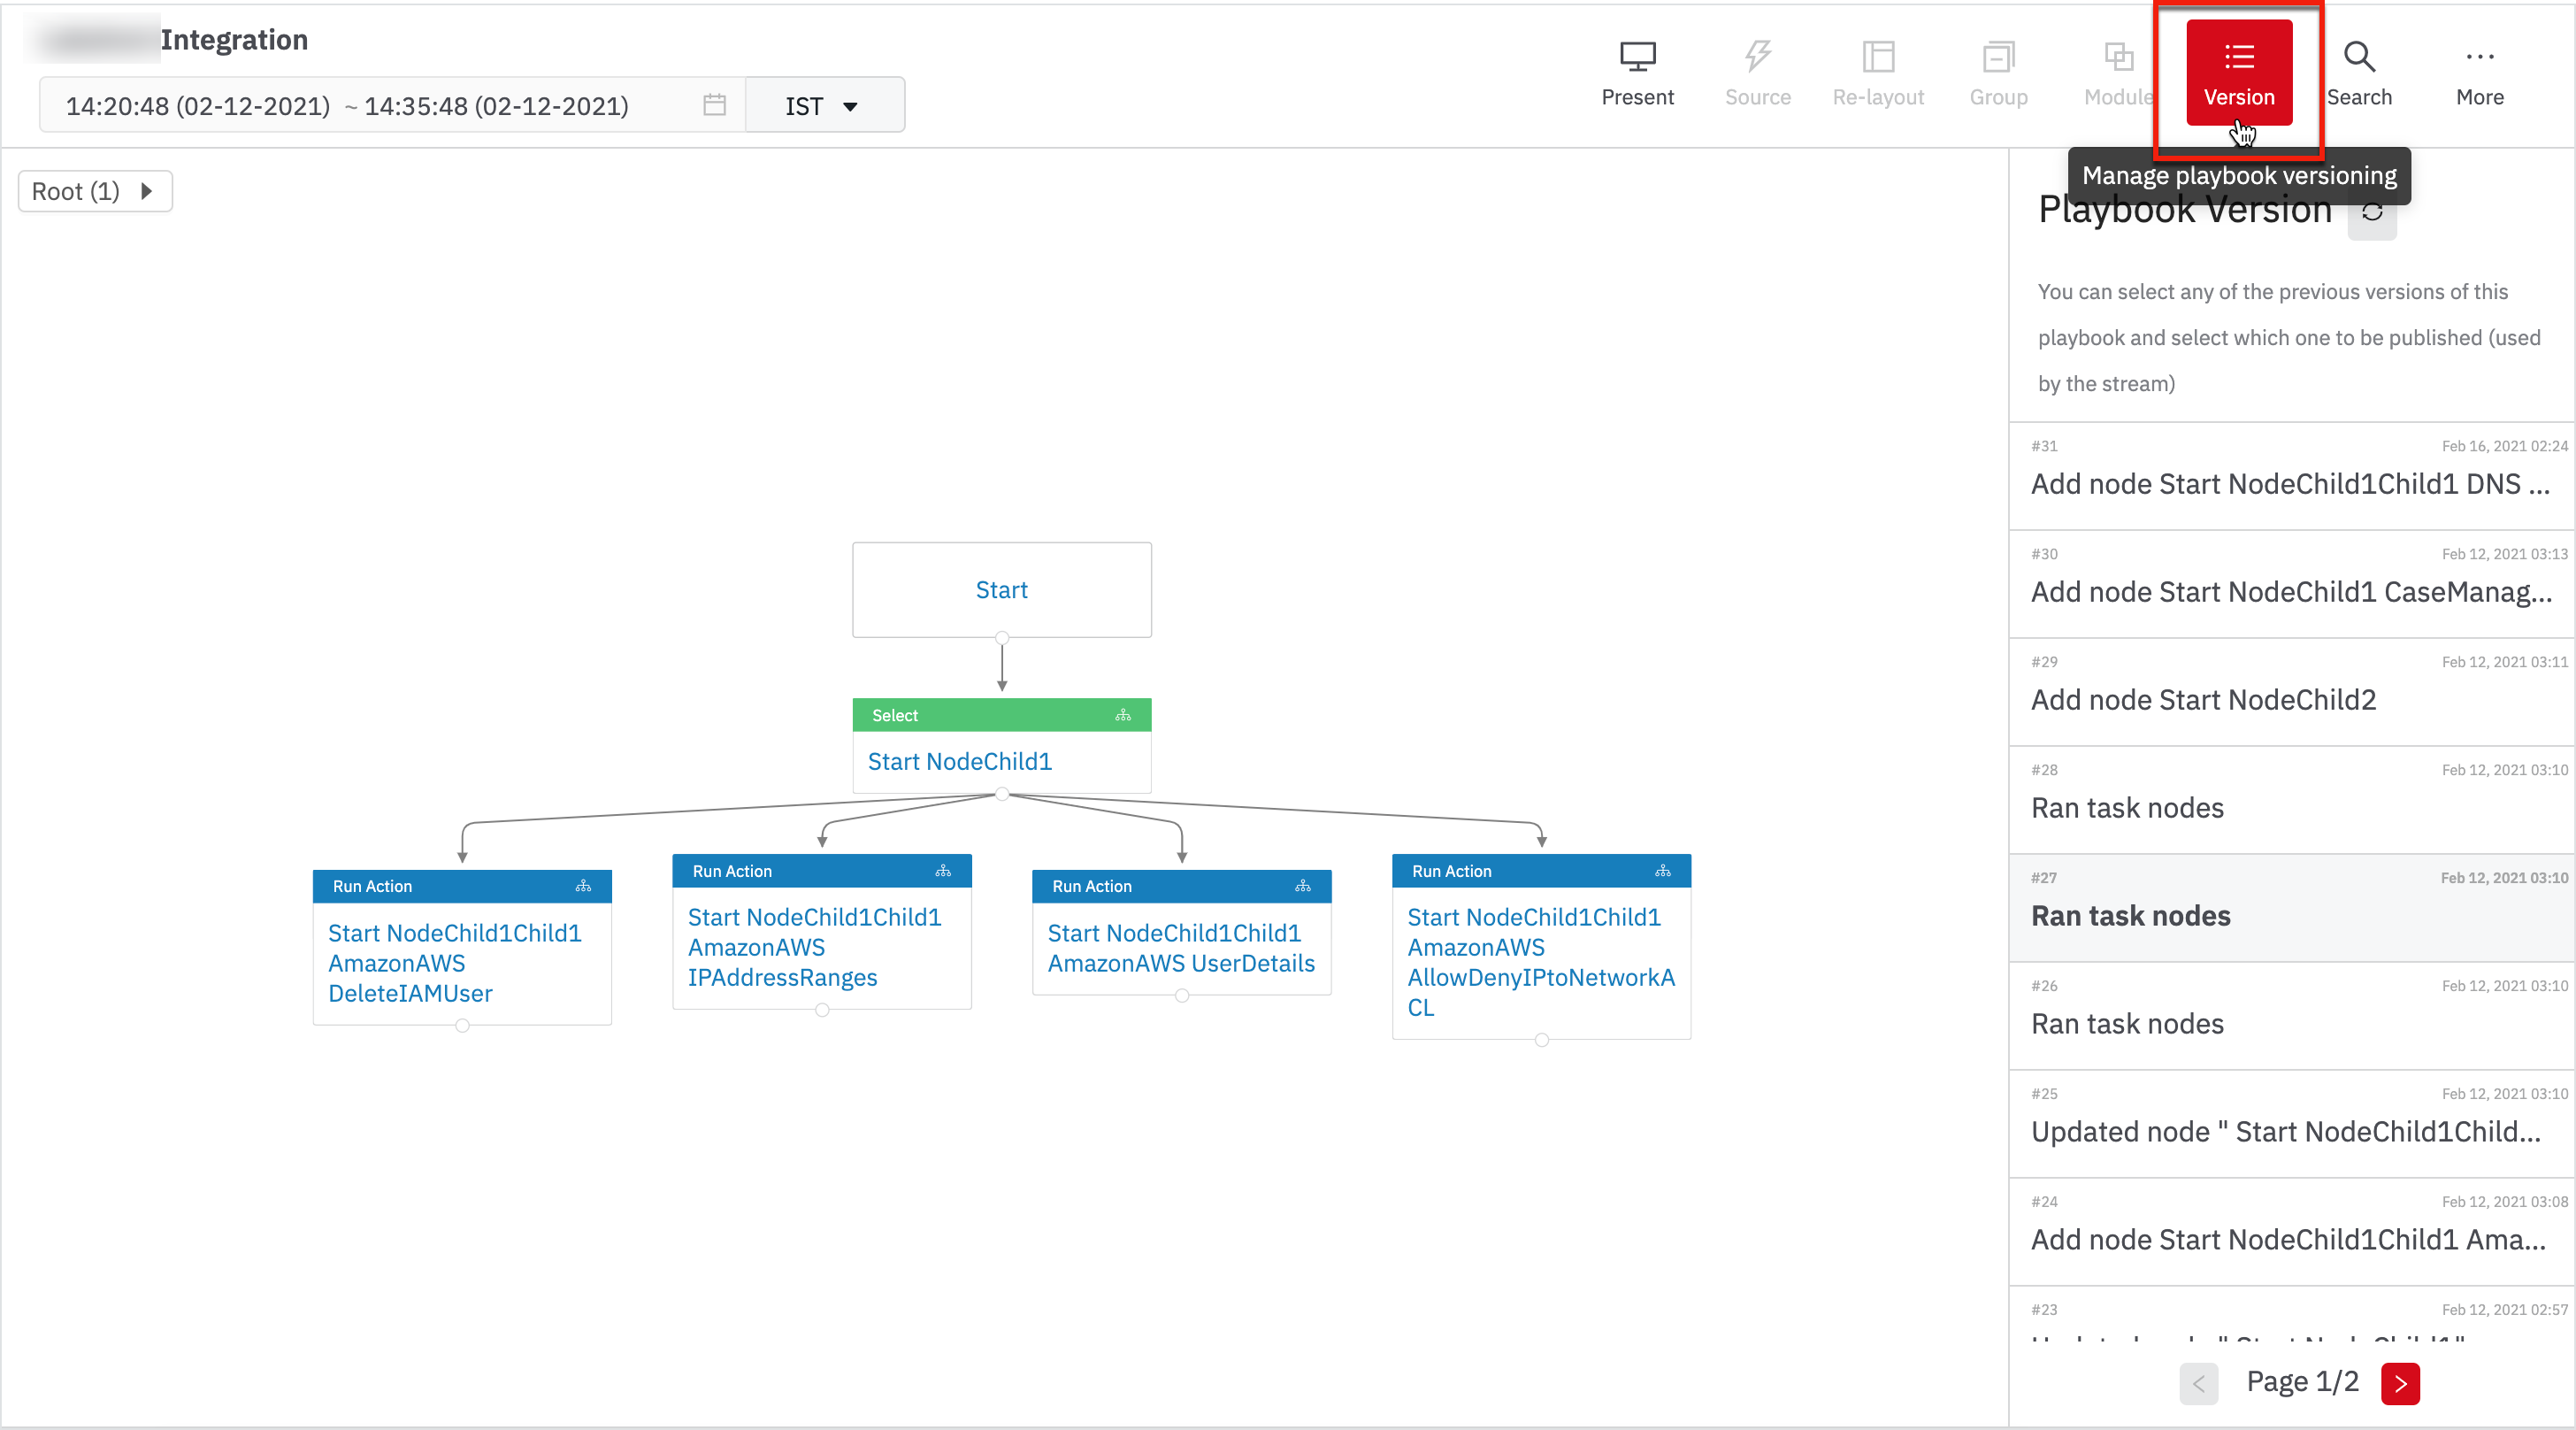Click the Re-layout icon
Image resolution: width=2576 pixels, height=1430 pixels.
tap(1878, 58)
